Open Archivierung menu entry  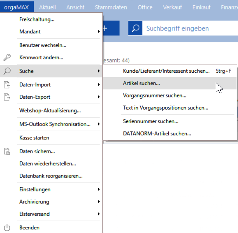(x=51, y=202)
